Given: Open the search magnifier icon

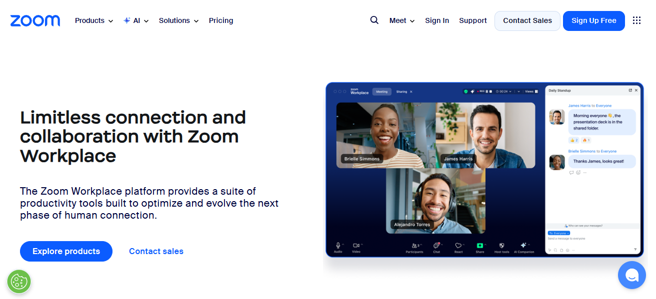Looking at the screenshot, I should [x=374, y=20].
